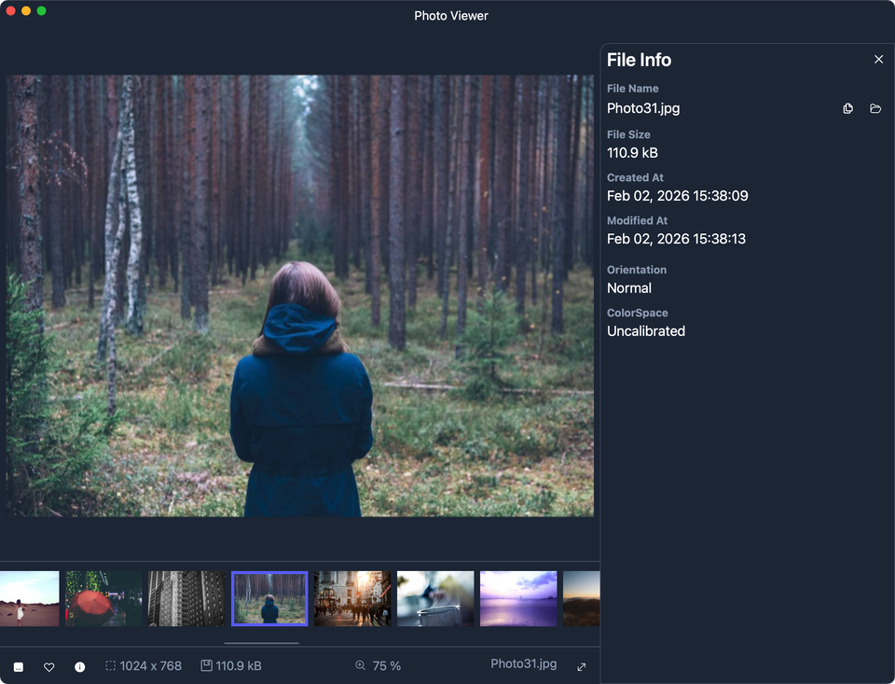Viewport: 895px width, 684px height.
Task: Toggle favorite with the heart icon
Action: (x=49, y=666)
